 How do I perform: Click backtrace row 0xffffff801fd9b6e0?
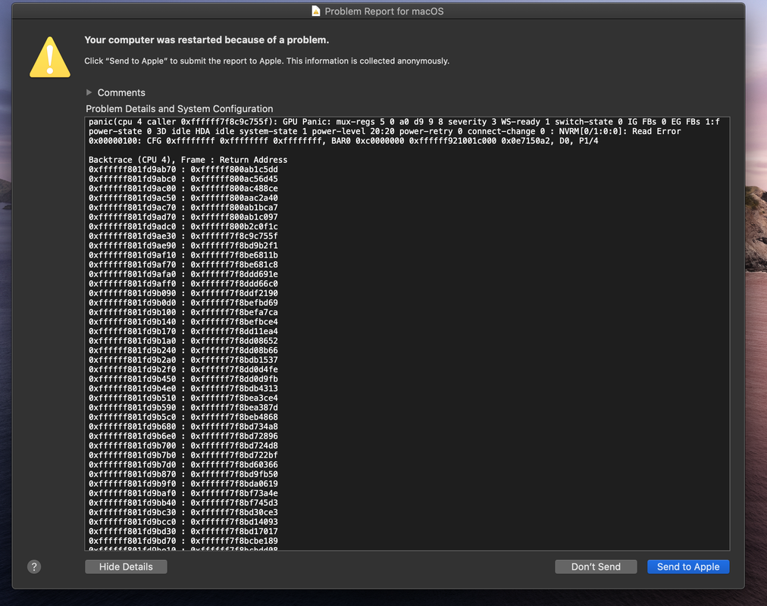(183, 436)
